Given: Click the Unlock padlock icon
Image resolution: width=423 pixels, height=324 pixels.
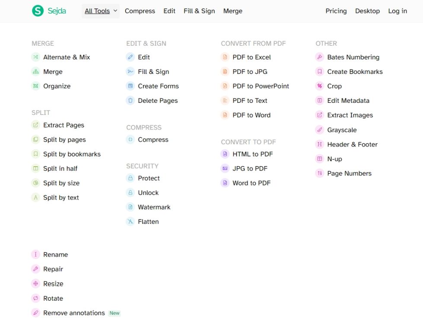Looking at the screenshot, I should click(130, 193).
